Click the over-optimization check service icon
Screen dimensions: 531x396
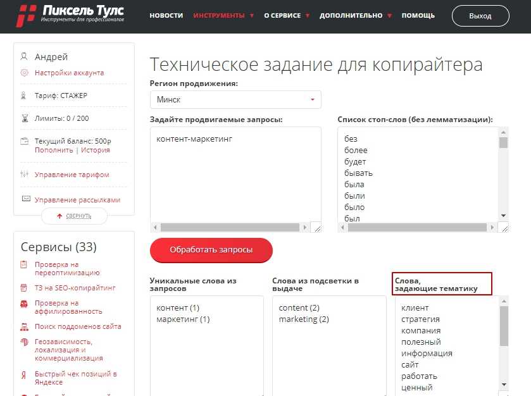24,264
